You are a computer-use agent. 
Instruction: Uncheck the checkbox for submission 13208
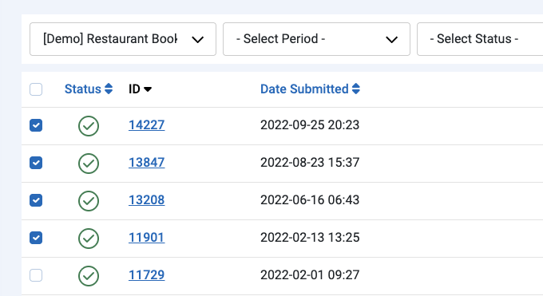(x=36, y=200)
